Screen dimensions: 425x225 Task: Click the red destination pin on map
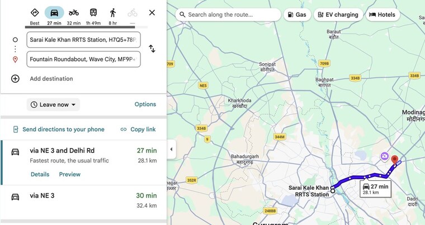click(395, 159)
